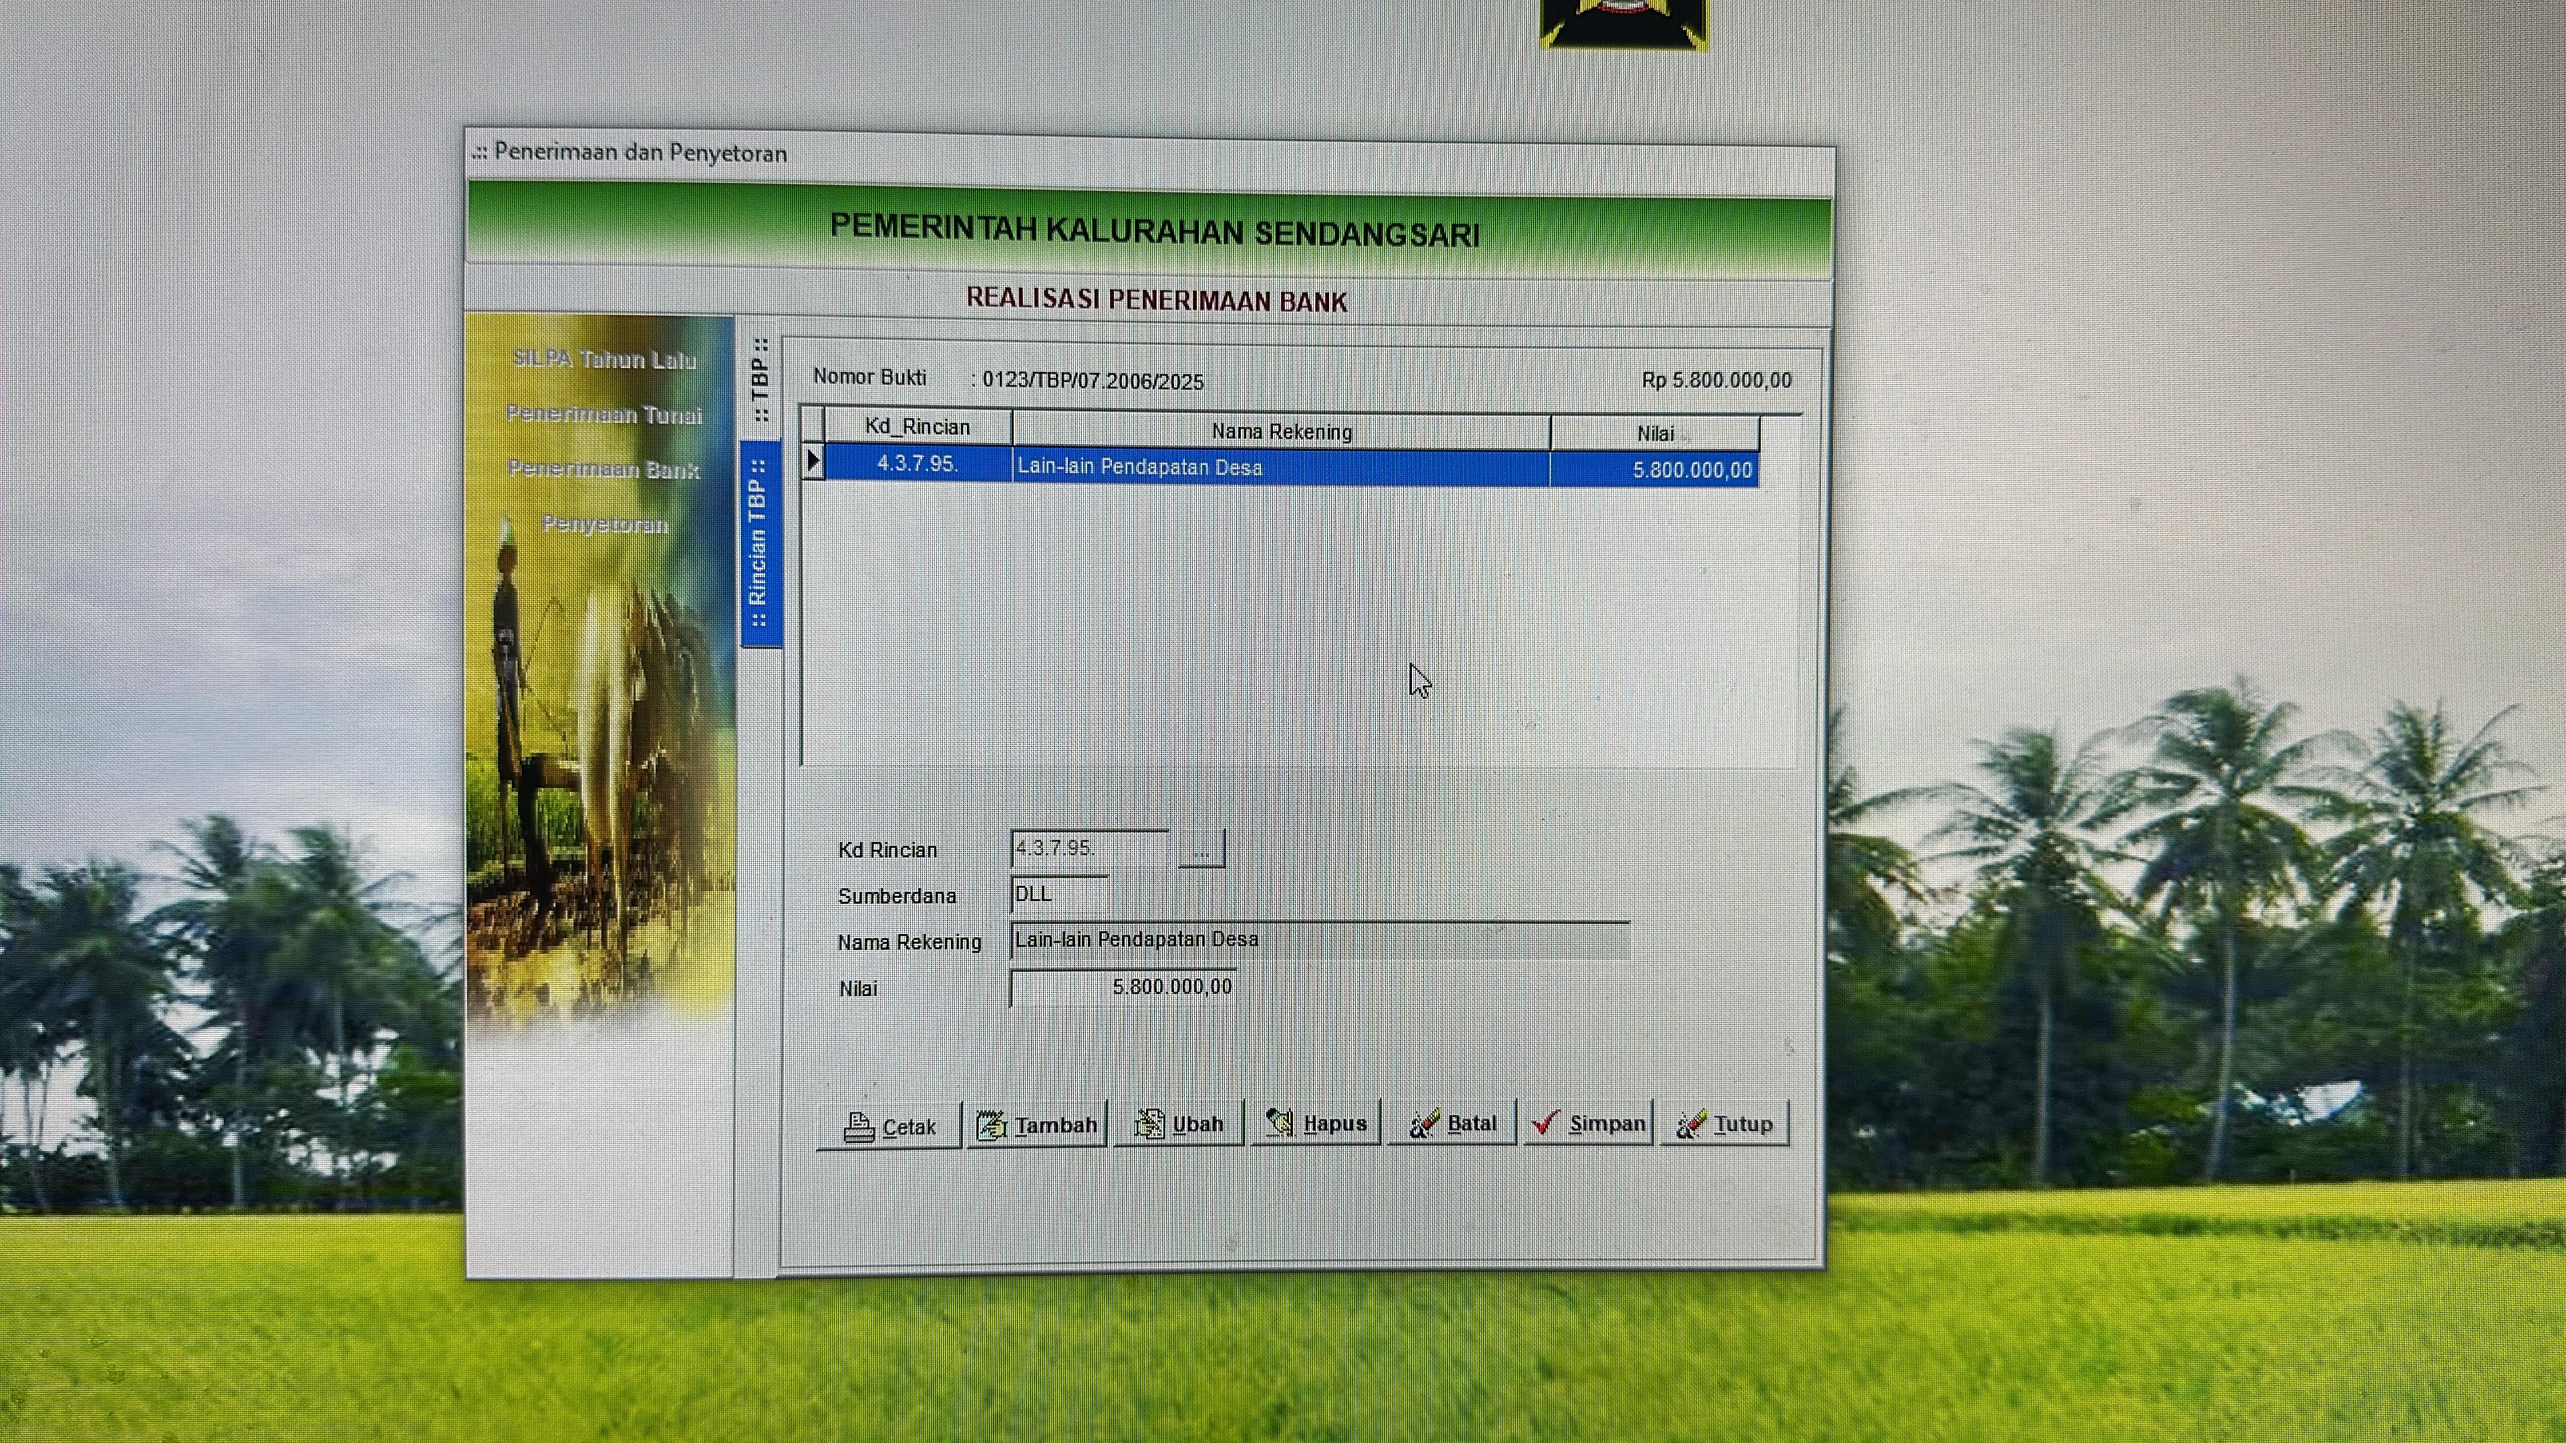Click Nomor Bukti value 0123/TBP/07.2006/2025

[1093, 381]
